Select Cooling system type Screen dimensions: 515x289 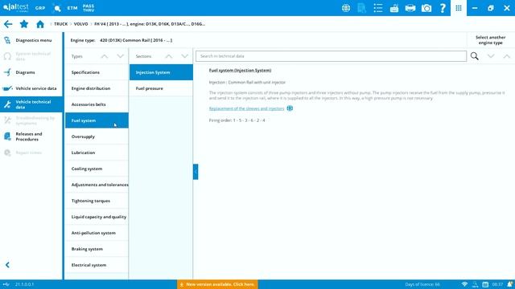(x=97, y=169)
